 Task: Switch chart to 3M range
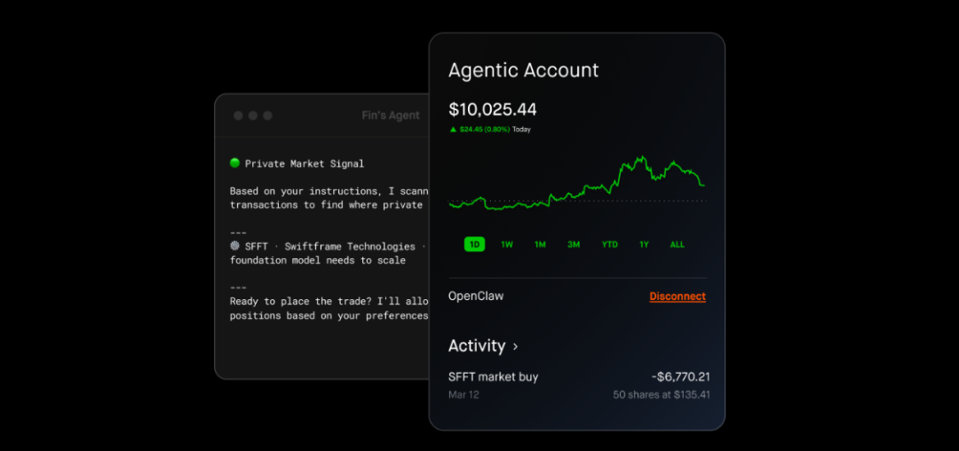point(574,244)
